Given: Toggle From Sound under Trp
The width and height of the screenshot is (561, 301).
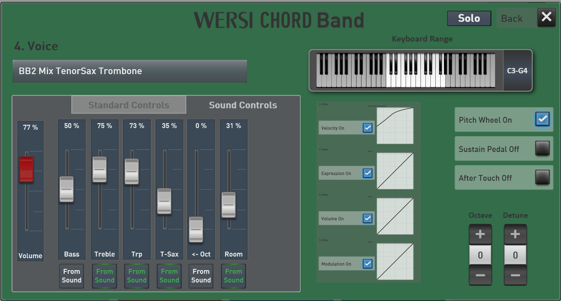Looking at the screenshot, I should click(x=136, y=276).
